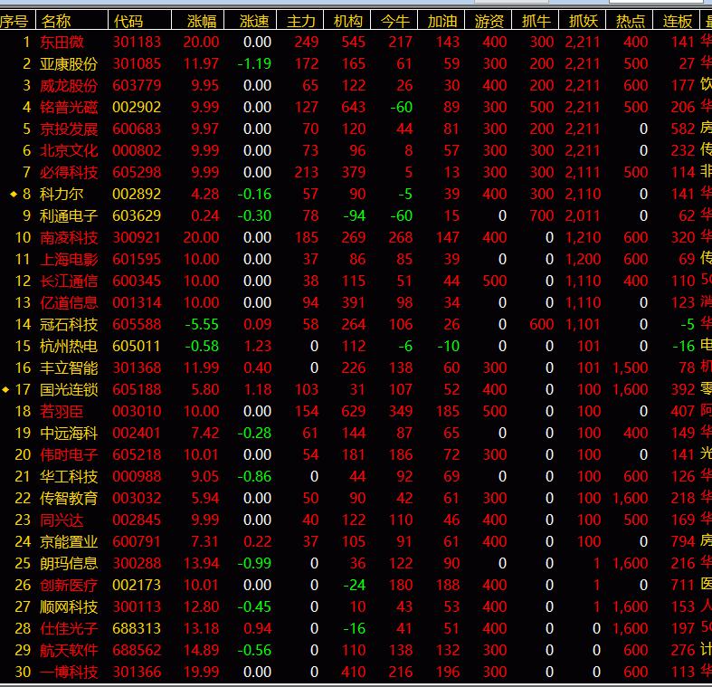Select stock 同兴达
The image size is (712, 687).
tap(62, 520)
